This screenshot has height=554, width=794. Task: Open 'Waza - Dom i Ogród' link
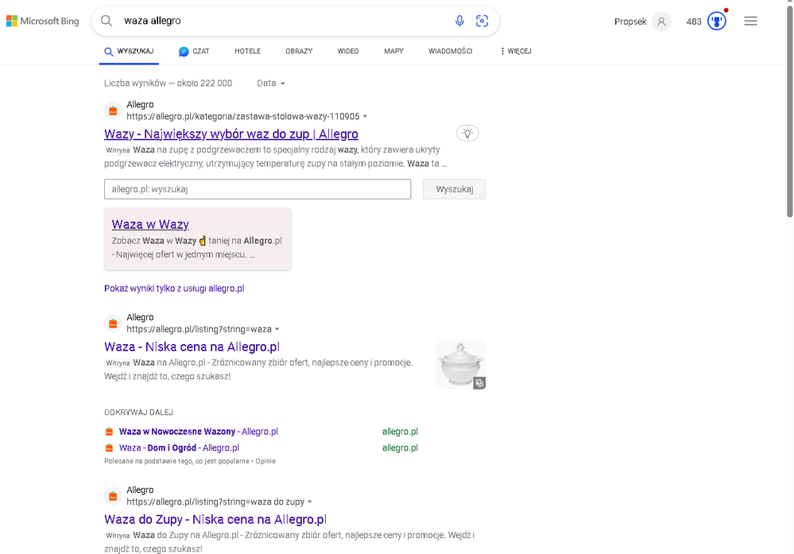tap(180, 447)
